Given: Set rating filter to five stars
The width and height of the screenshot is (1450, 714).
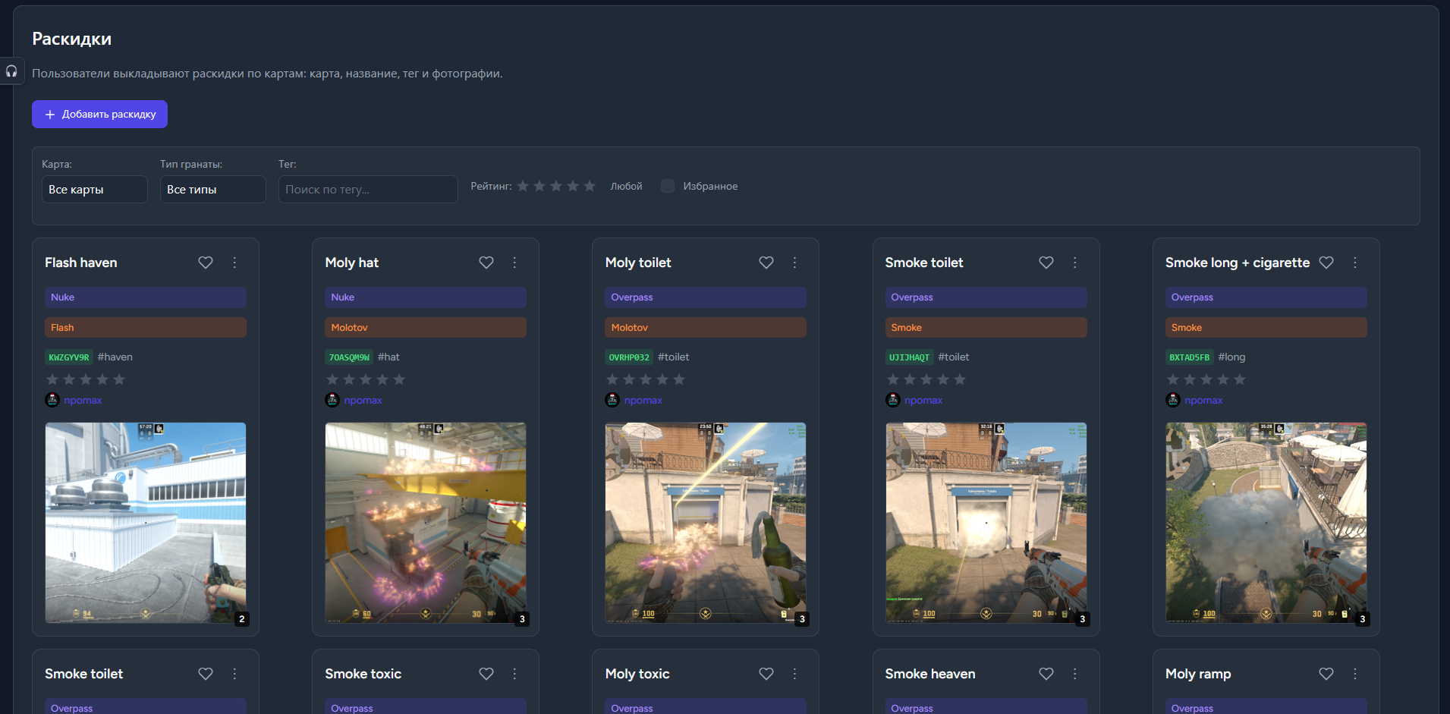Looking at the screenshot, I should coord(590,186).
